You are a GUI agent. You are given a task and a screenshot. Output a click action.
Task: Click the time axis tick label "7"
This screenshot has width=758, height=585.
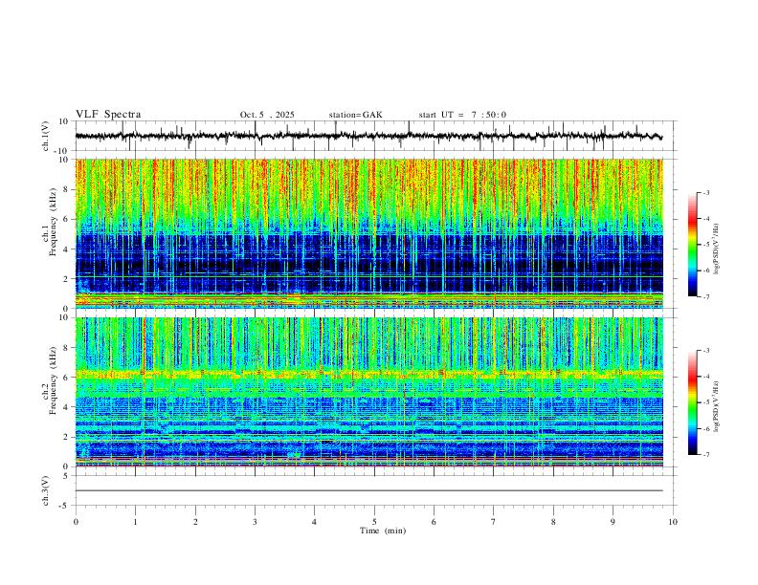(x=494, y=522)
